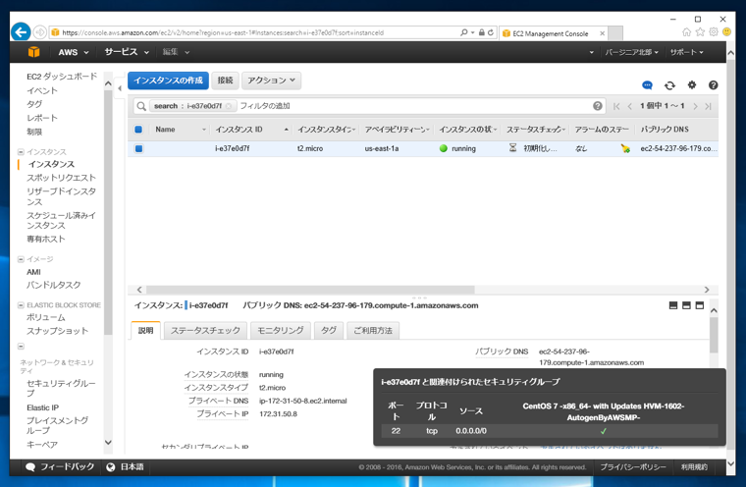Click hourglass status check icon
This screenshot has width=746, height=487.
click(512, 148)
